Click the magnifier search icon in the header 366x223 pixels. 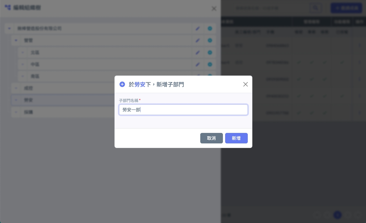(x=315, y=8)
